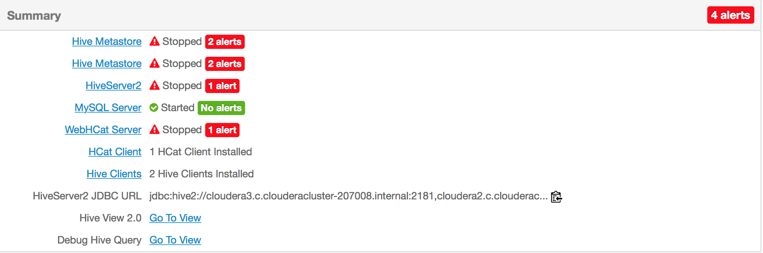Screen dimensions: 763x253
Task: Click the green started check beside MySQL Server
Action: [153, 108]
